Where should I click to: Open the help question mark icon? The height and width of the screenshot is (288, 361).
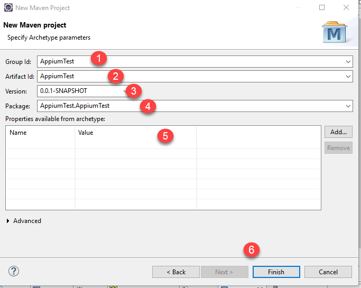coord(14,271)
